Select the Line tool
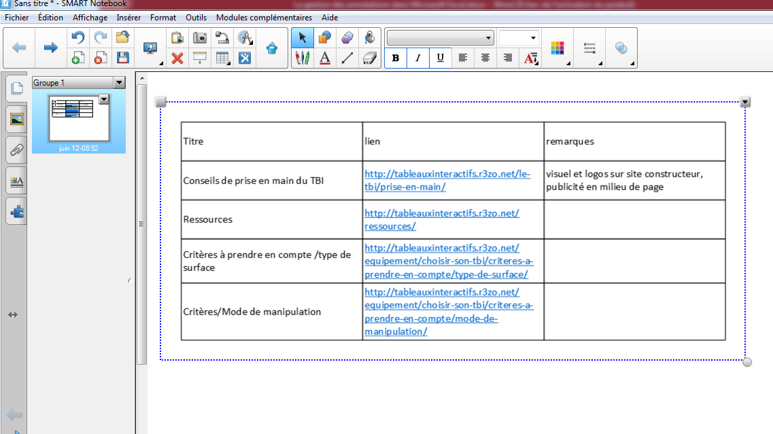 [x=347, y=58]
